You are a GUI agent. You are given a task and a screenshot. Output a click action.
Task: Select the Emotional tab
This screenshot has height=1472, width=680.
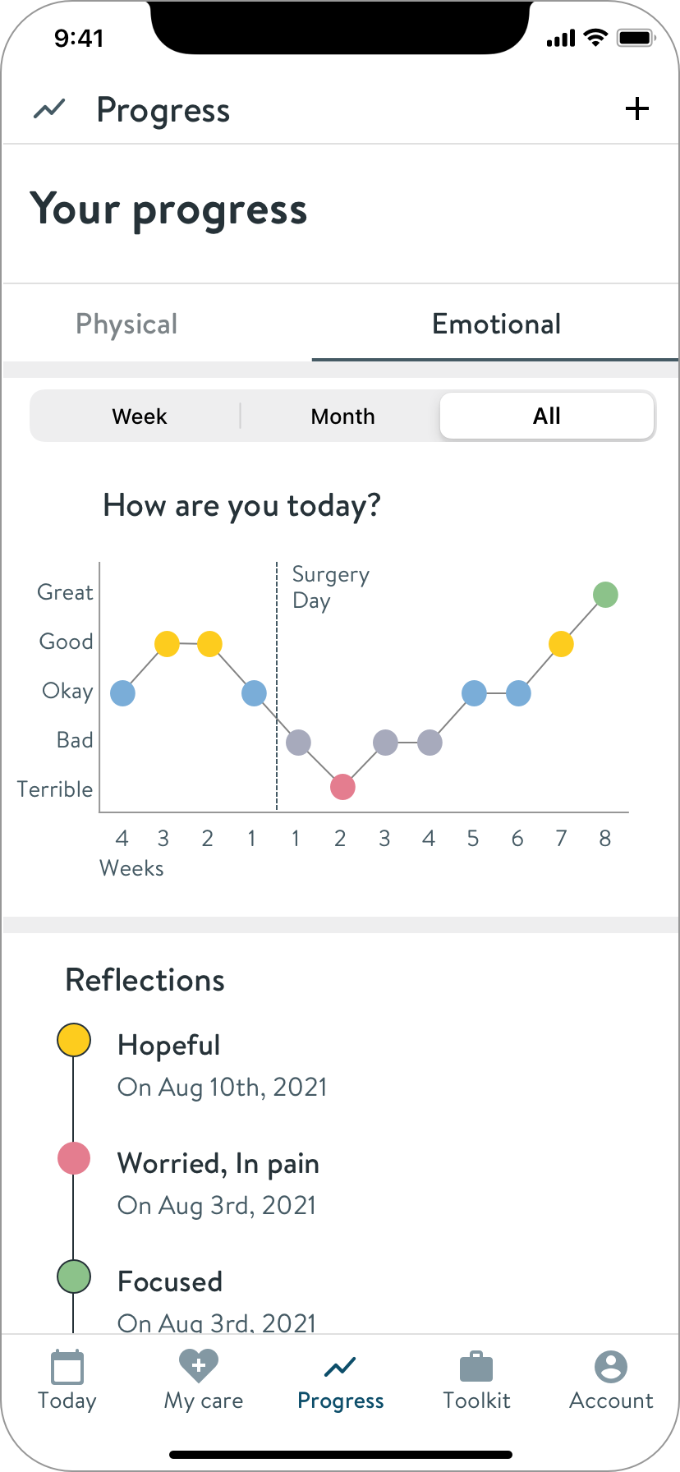(496, 324)
